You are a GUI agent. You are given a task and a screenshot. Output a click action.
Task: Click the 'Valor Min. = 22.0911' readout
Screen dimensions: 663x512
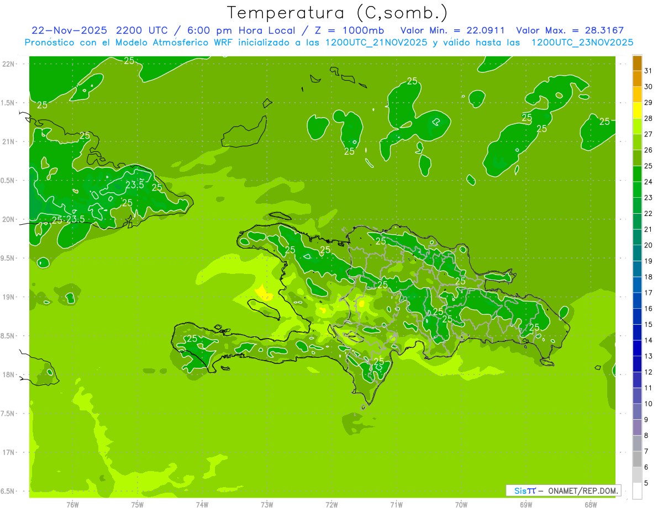pos(452,30)
